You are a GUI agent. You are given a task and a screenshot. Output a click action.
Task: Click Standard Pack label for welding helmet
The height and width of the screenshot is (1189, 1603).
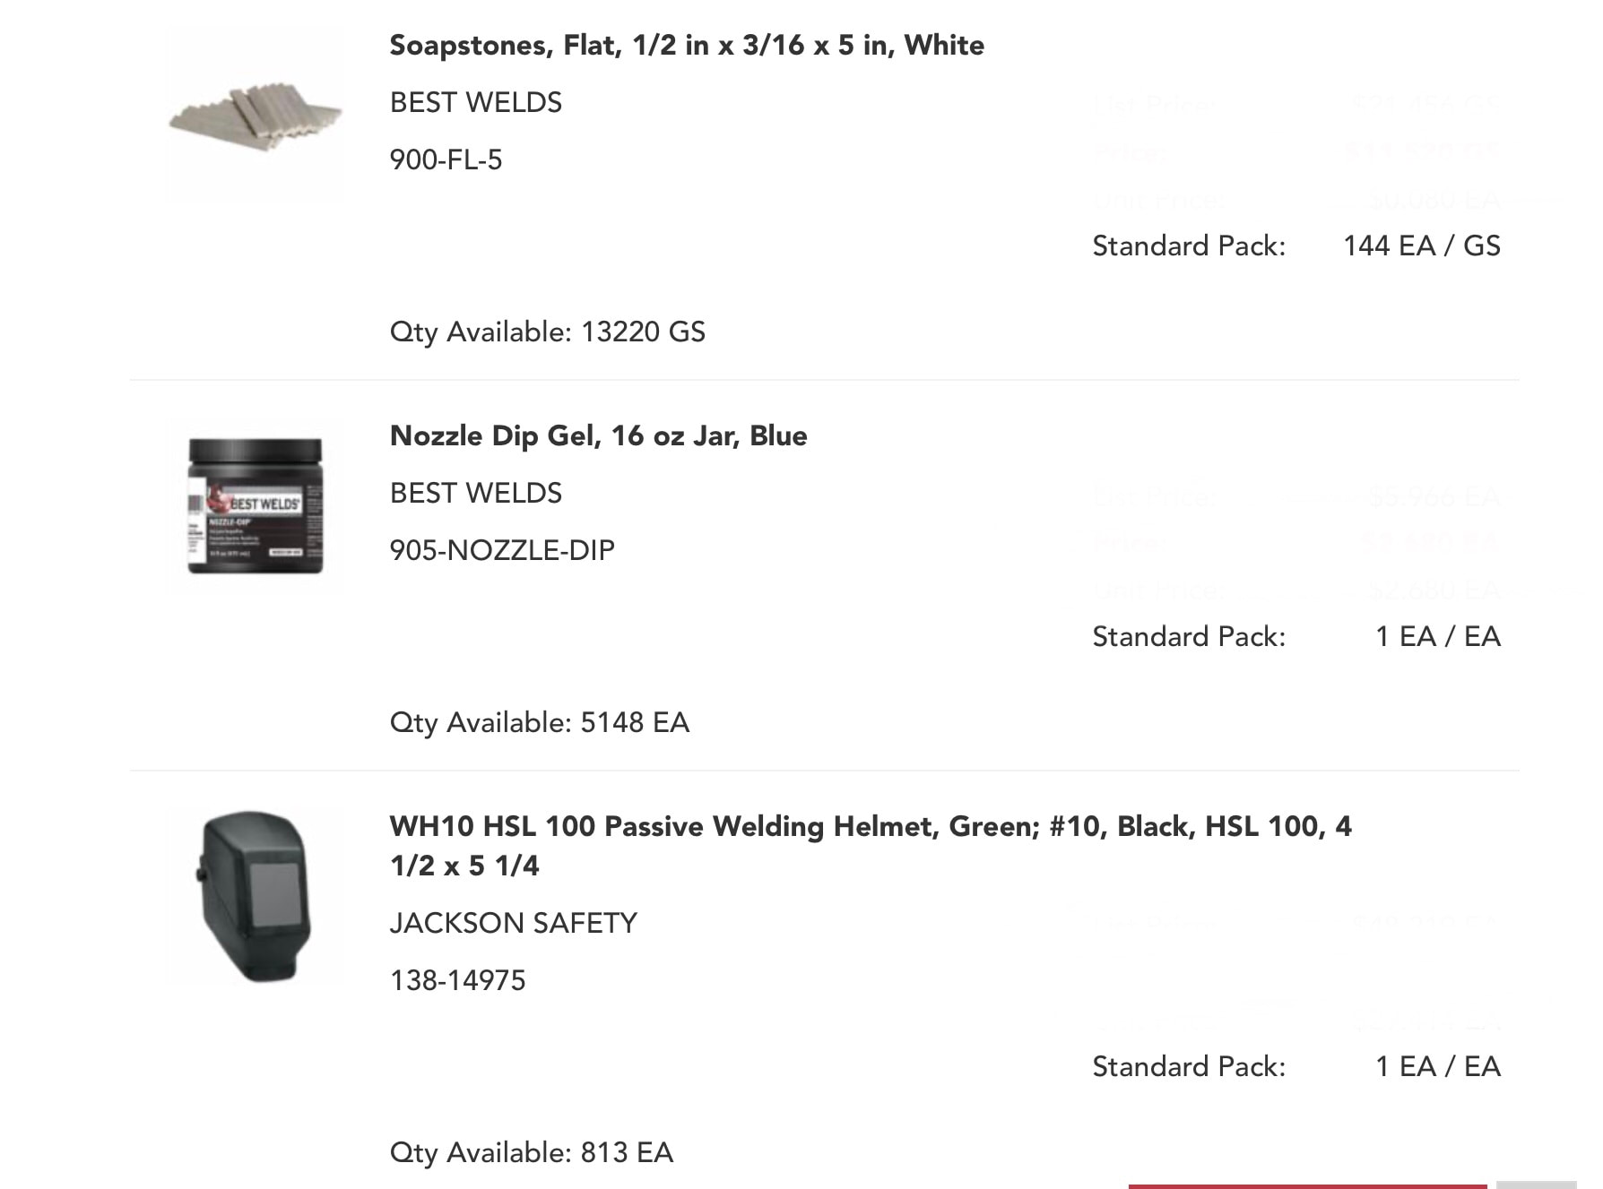click(1189, 1066)
